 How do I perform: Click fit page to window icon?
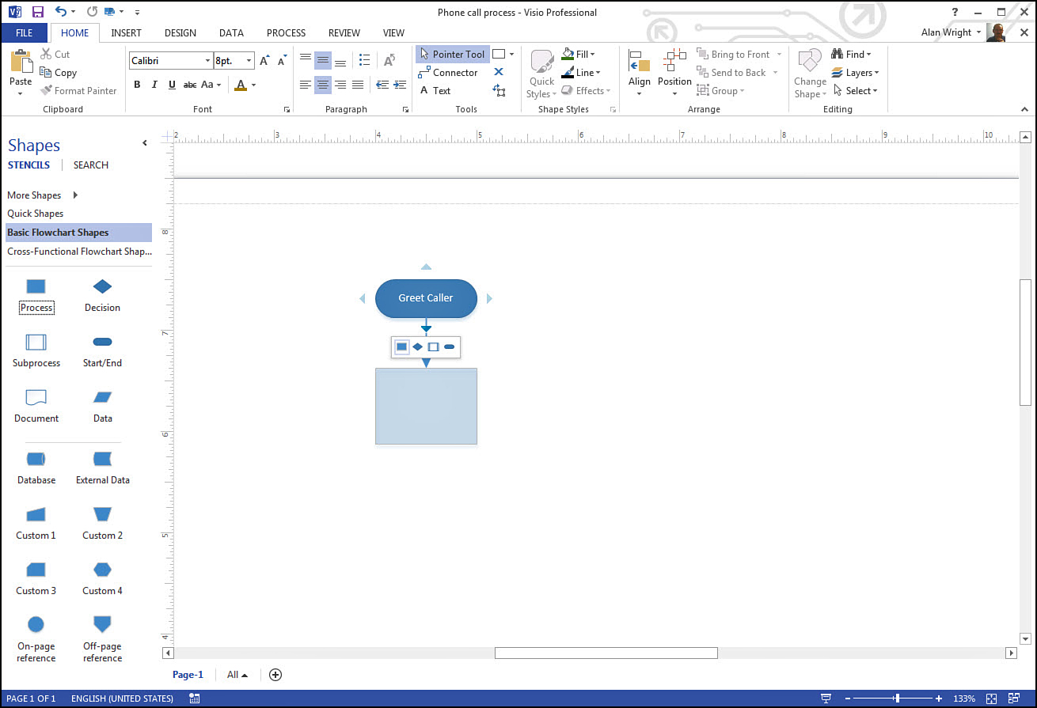992,699
